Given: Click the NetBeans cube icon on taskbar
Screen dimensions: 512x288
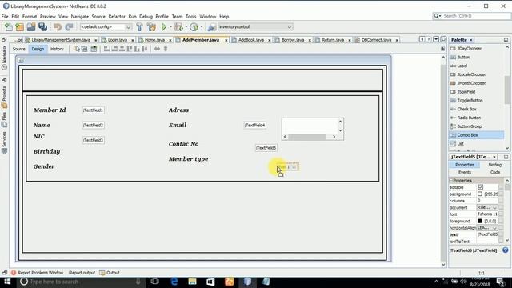Looking at the screenshot, I should click(247, 282).
